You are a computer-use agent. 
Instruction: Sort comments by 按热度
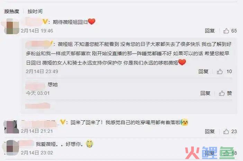12,11
